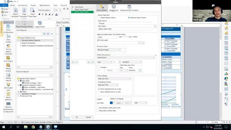
Task: Select Dream Report History radio button
Action: [x=99, y=18]
